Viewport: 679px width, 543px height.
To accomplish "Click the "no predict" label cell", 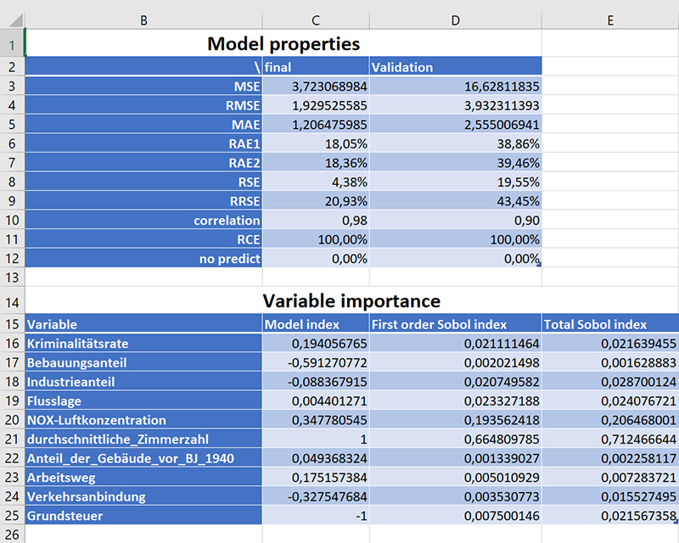I will pos(143,258).
